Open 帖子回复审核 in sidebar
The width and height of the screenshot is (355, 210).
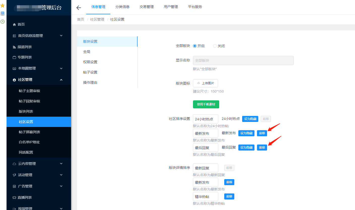click(39, 101)
